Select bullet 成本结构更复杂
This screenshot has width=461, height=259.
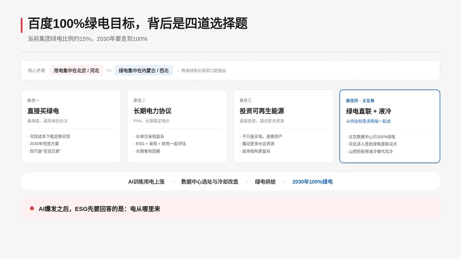pyautogui.click(x=256, y=151)
